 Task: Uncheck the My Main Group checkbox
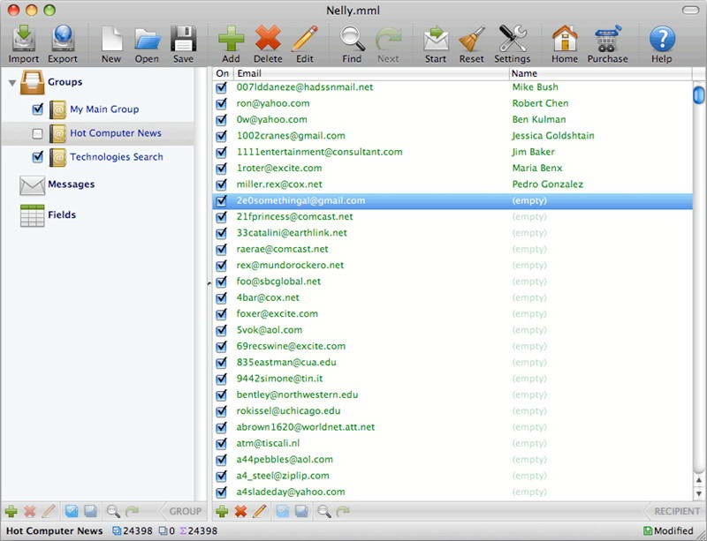(x=37, y=109)
